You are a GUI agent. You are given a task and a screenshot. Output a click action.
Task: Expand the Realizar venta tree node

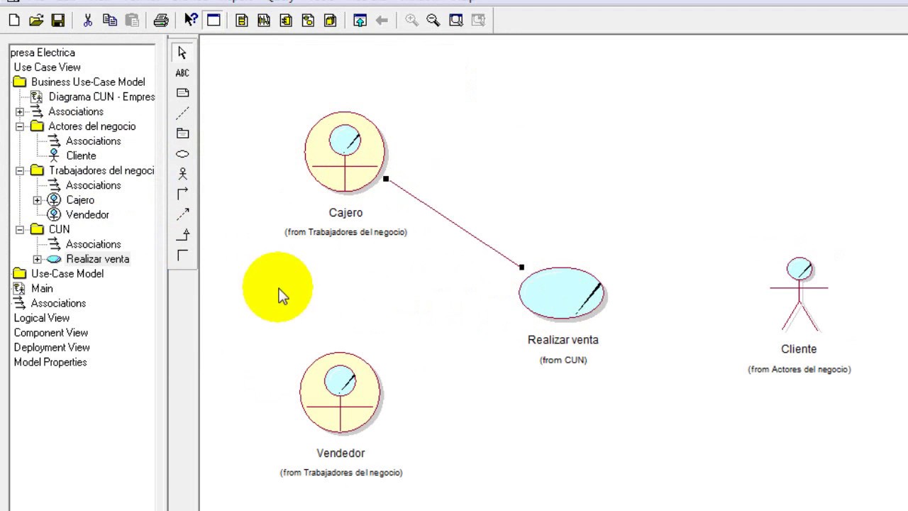pos(38,259)
